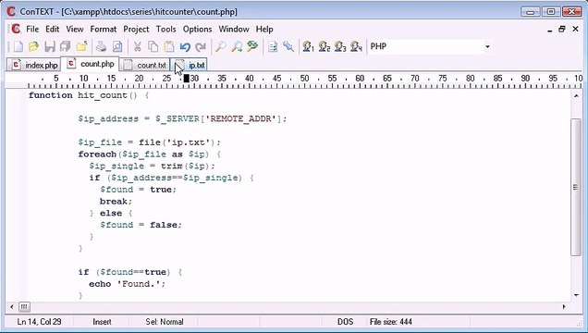Select the count.php tab
The image size is (588, 333).
[x=91, y=64]
